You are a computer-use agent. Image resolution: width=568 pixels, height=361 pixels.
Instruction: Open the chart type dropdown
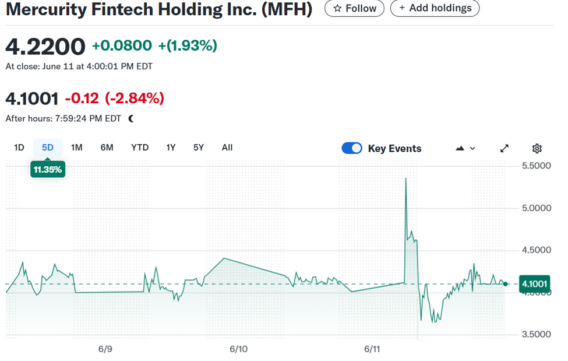pos(465,148)
